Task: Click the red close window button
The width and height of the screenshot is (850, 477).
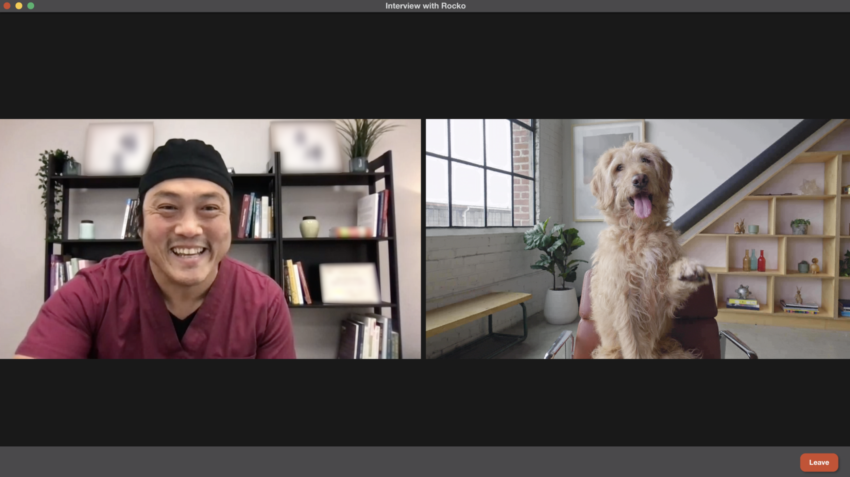Action: point(7,6)
